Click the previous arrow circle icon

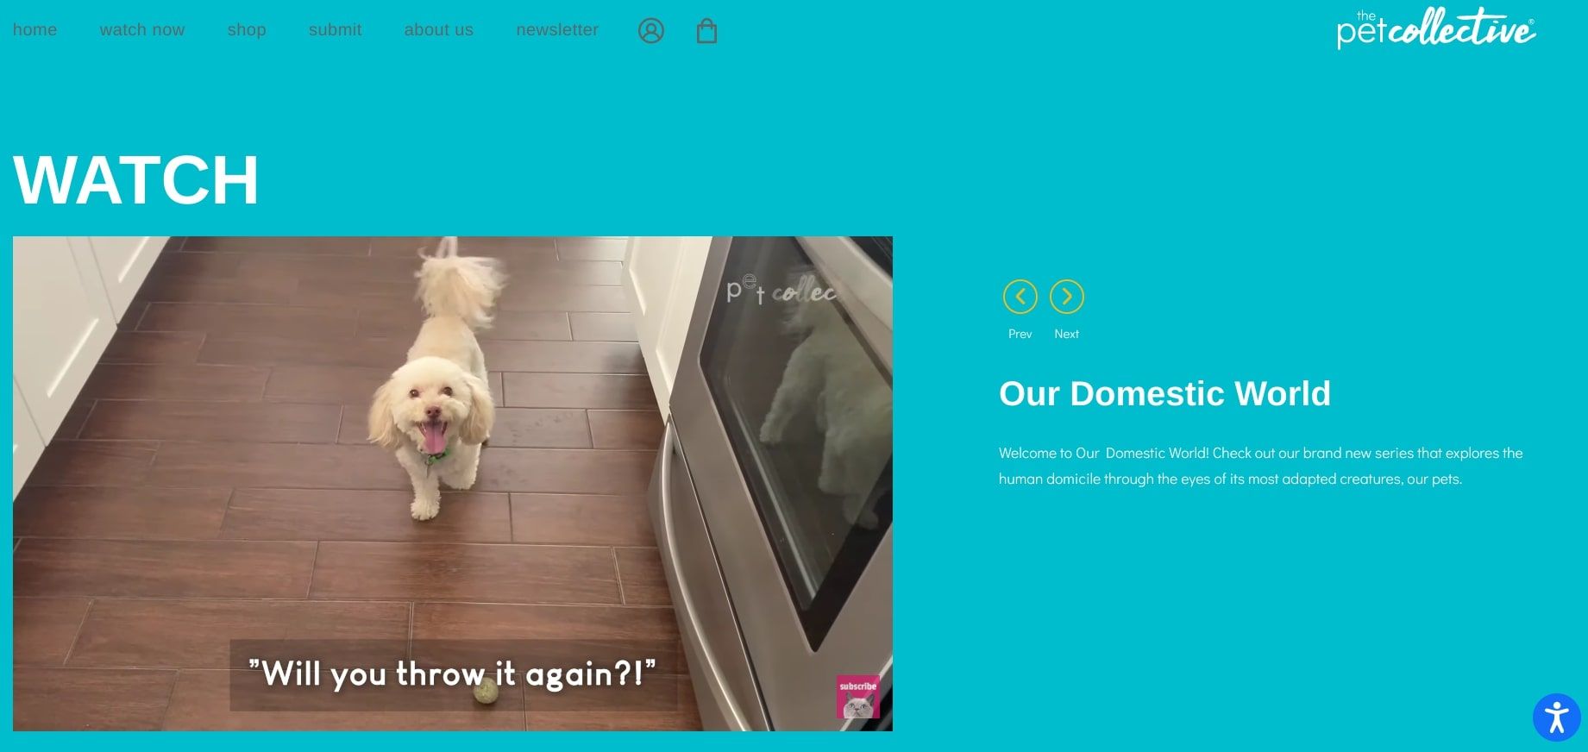point(1020,297)
